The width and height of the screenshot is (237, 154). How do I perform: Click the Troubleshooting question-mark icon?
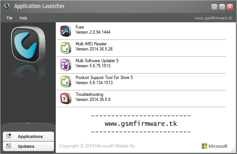click(66, 98)
